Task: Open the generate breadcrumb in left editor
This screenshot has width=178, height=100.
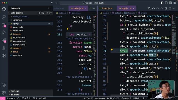Action: click(75, 13)
